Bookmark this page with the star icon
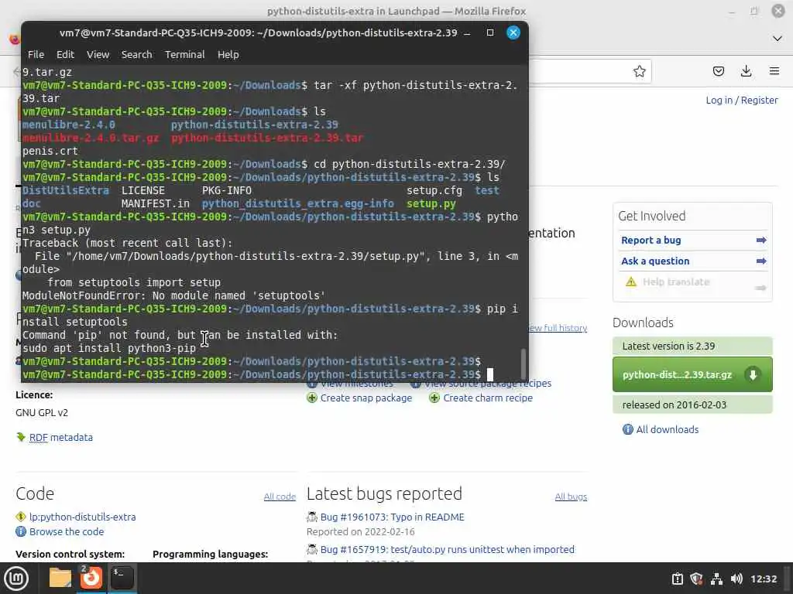 (639, 71)
